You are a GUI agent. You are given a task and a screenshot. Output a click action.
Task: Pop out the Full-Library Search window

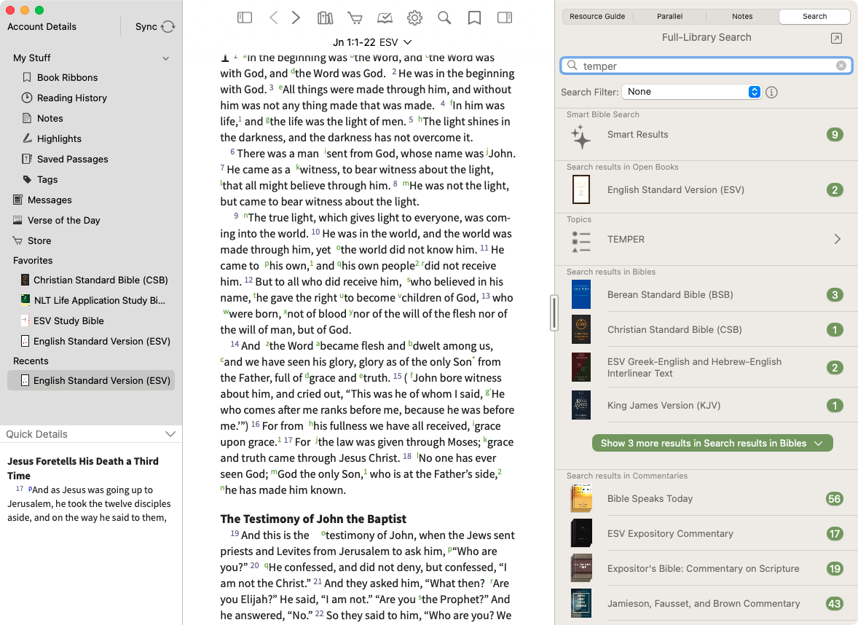coord(836,38)
